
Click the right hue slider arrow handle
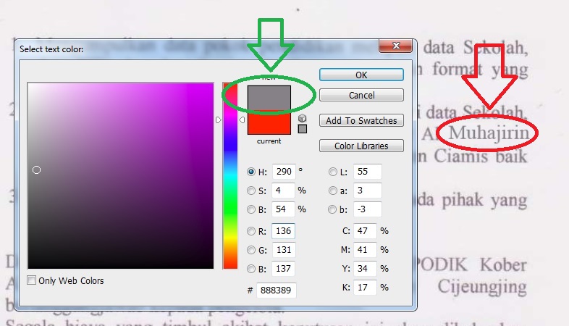coord(242,120)
